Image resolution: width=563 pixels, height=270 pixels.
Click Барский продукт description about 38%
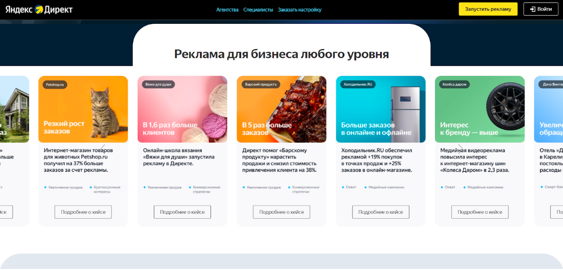pyautogui.click(x=279, y=160)
